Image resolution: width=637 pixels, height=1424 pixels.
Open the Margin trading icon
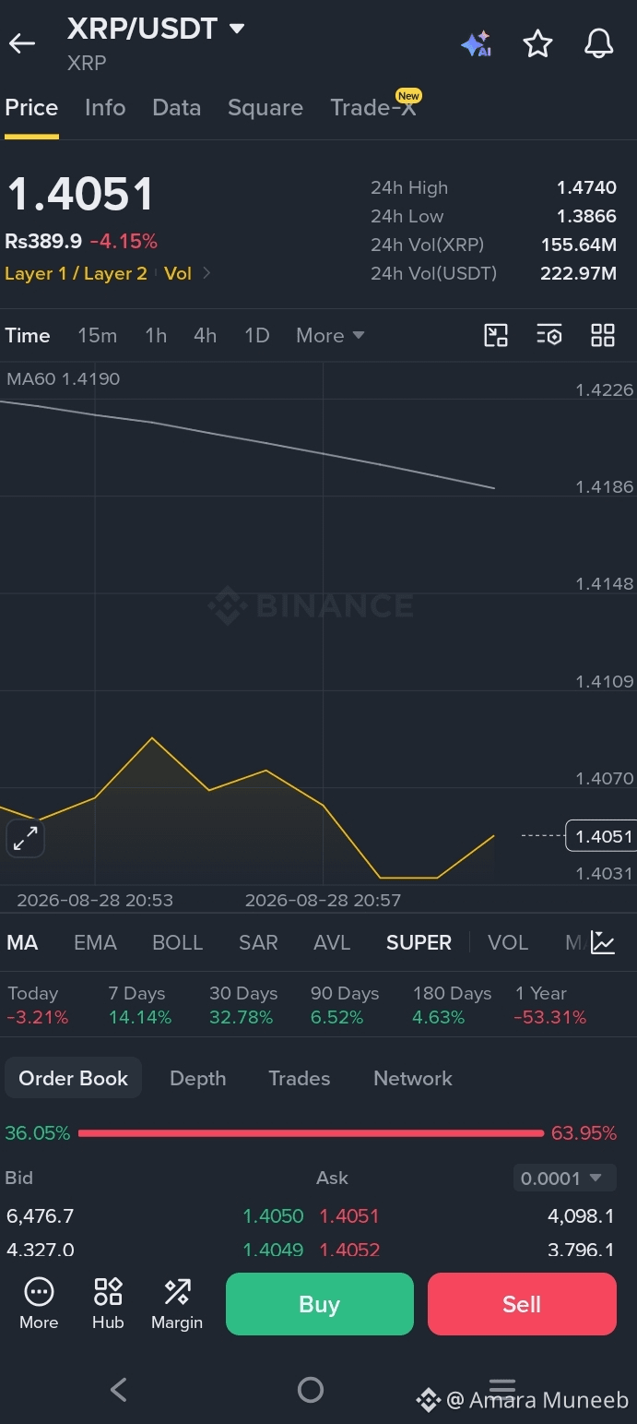(x=177, y=1303)
